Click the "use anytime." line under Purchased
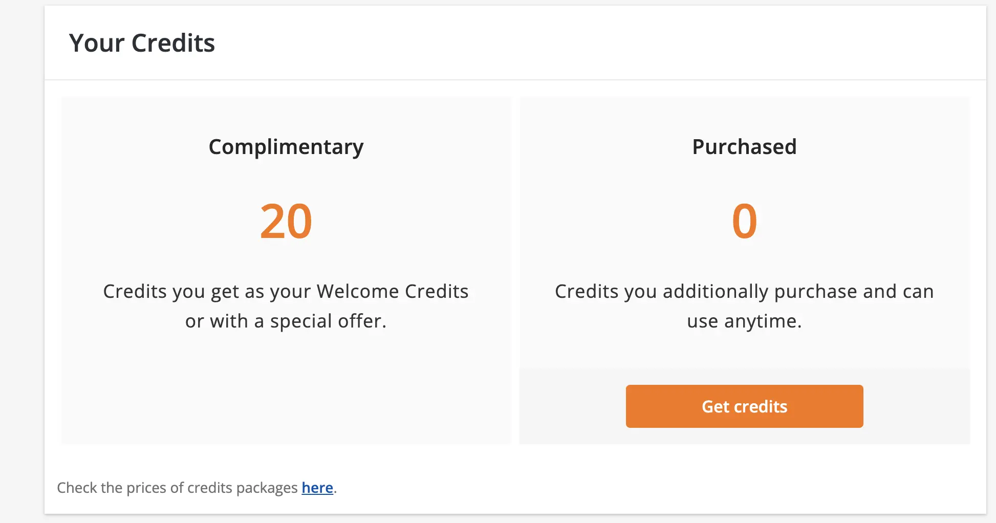The height and width of the screenshot is (523, 996). coord(744,321)
